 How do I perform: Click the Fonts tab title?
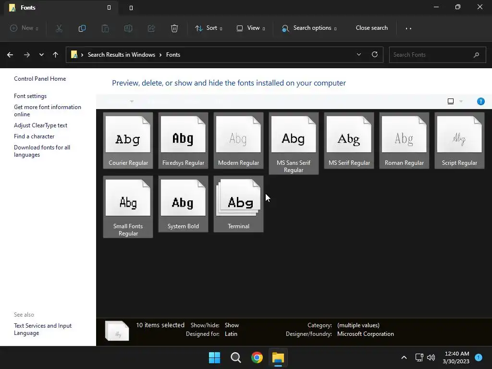pyautogui.click(x=28, y=8)
